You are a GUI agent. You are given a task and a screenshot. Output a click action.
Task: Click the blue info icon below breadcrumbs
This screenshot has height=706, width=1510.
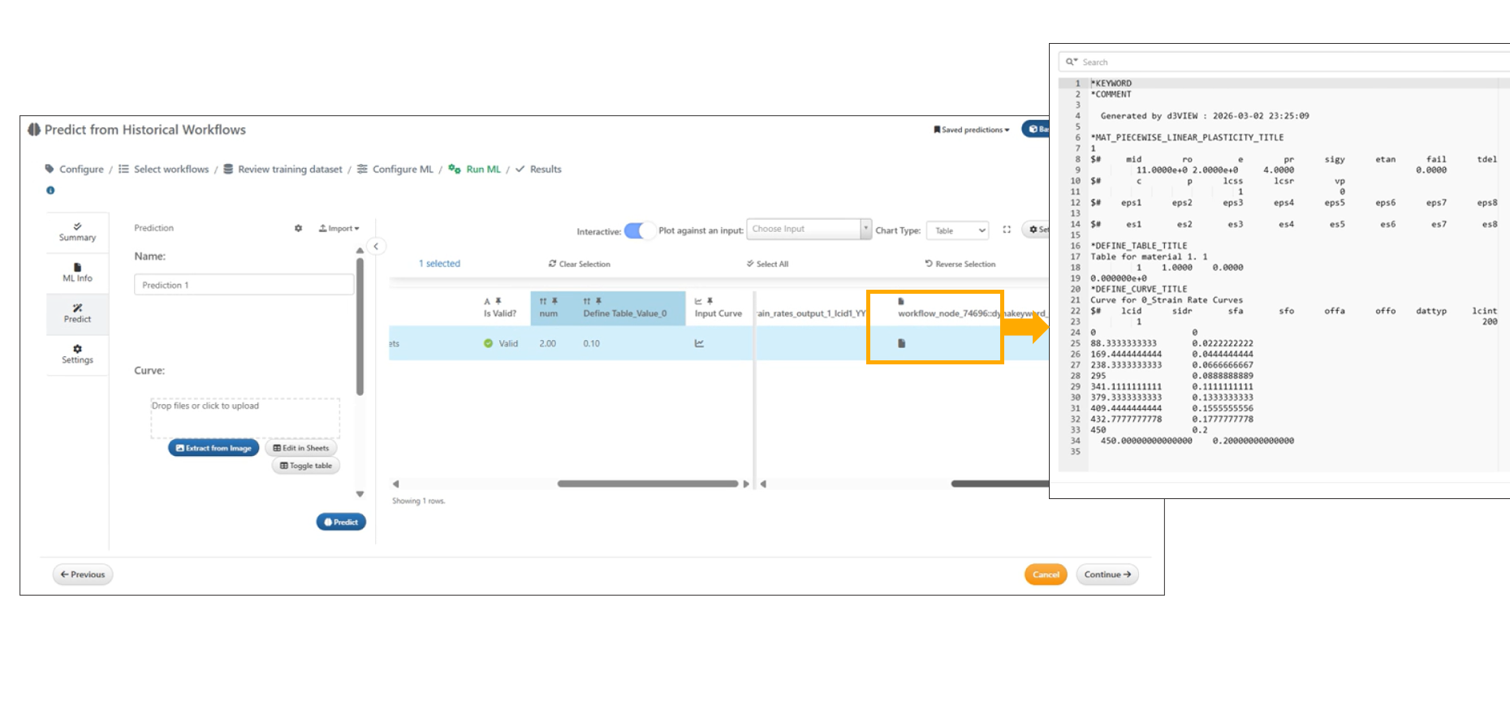[50, 191]
